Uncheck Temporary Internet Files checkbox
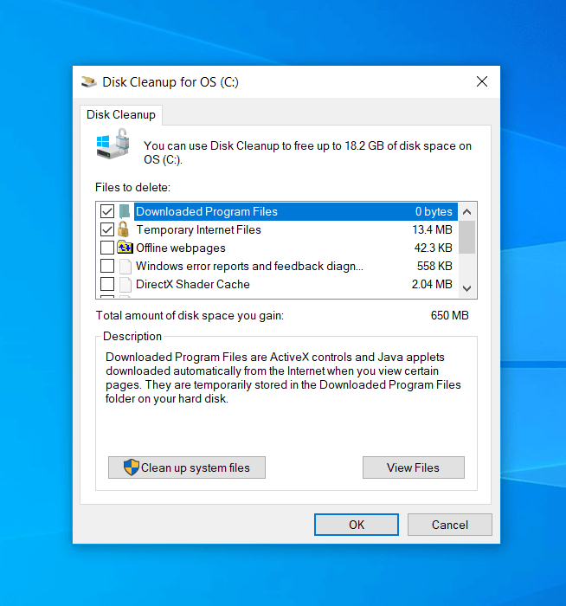 click(107, 229)
